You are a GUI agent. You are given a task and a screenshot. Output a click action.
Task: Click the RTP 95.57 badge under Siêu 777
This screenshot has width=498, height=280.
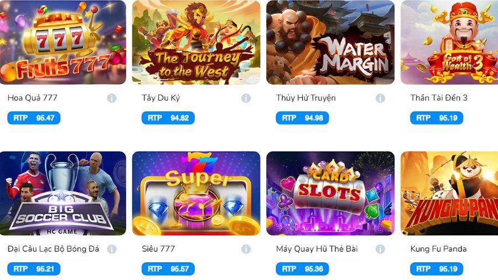(x=168, y=269)
